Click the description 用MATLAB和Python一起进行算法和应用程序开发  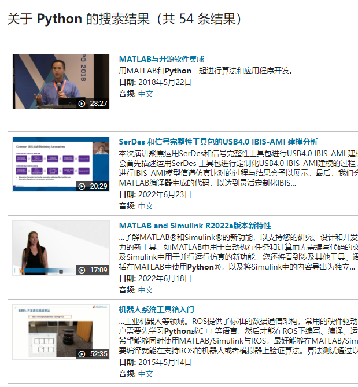[x=206, y=71]
